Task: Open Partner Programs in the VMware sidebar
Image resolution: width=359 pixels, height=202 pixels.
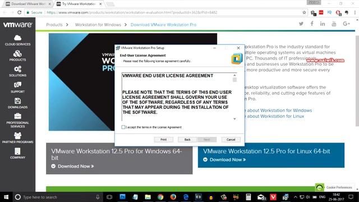Action: (17, 138)
